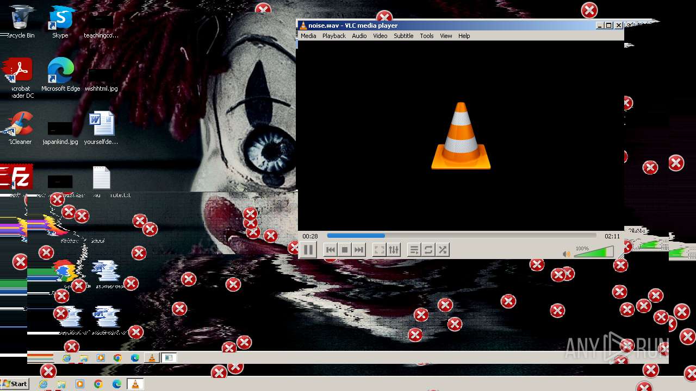Maximize the VLC media player window
Viewport: 696px width, 391px height.
609,26
